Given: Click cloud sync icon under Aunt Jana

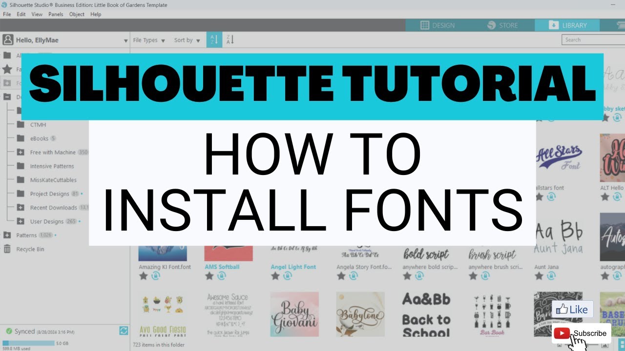Looking at the screenshot, I should click(x=551, y=276).
